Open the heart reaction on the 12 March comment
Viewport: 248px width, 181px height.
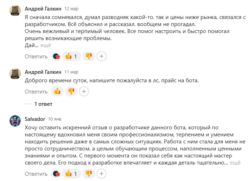tap(56, 56)
